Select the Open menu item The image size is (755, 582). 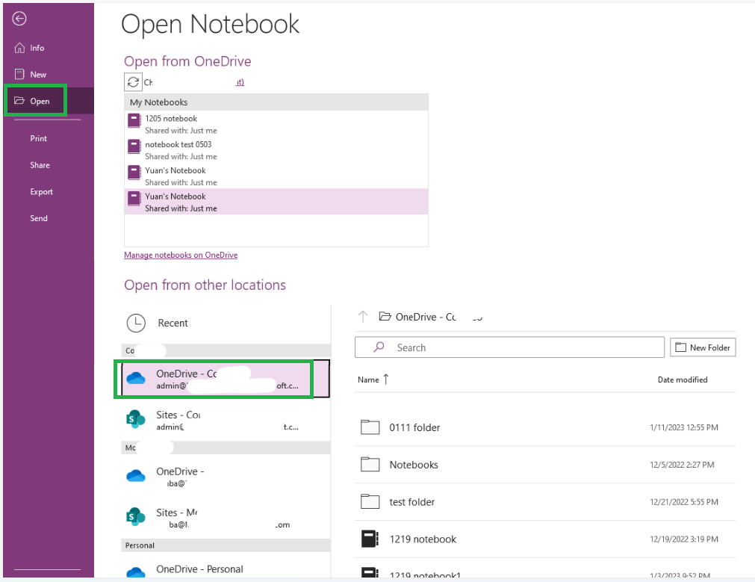point(48,101)
